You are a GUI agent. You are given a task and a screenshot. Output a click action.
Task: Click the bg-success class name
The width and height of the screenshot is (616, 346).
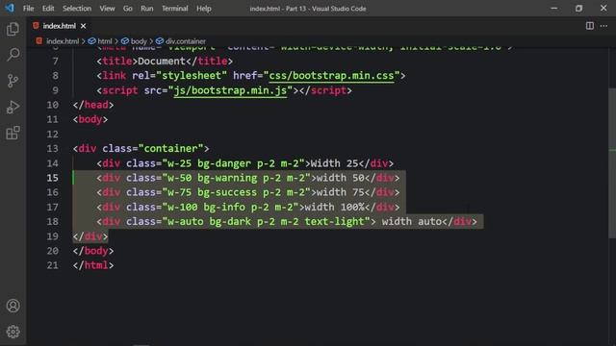[x=227, y=192]
